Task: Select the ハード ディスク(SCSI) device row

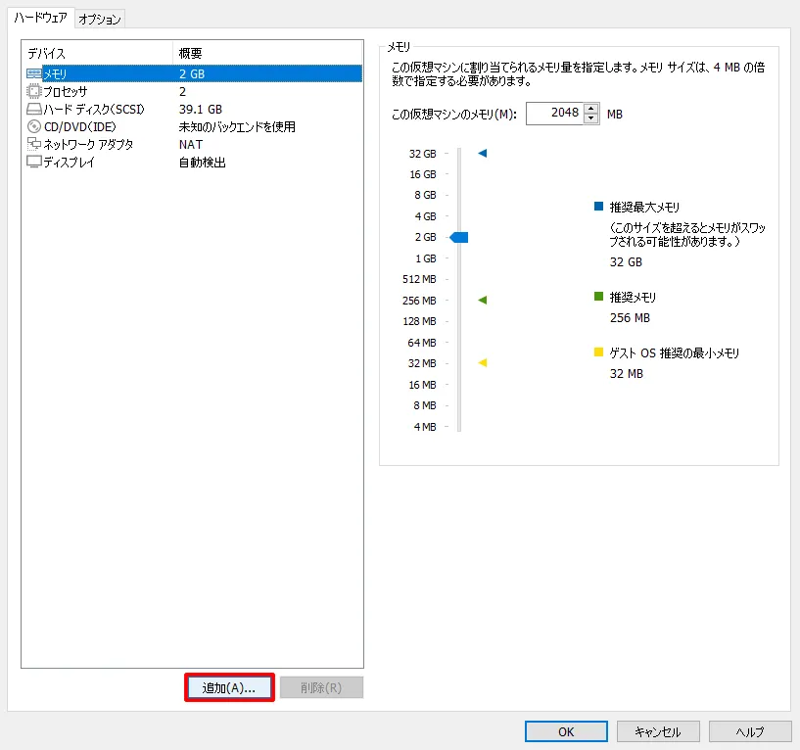Action: (194, 110)
